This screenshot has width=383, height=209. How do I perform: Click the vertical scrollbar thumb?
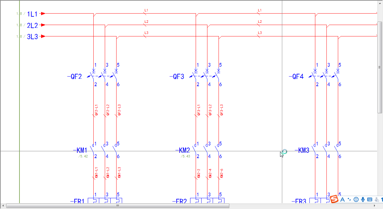(380, 67)
